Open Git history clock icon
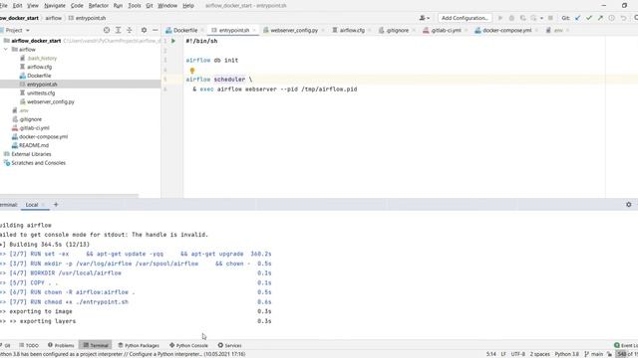The height and width of the screenshot is (358, 638). coord(611,18)
